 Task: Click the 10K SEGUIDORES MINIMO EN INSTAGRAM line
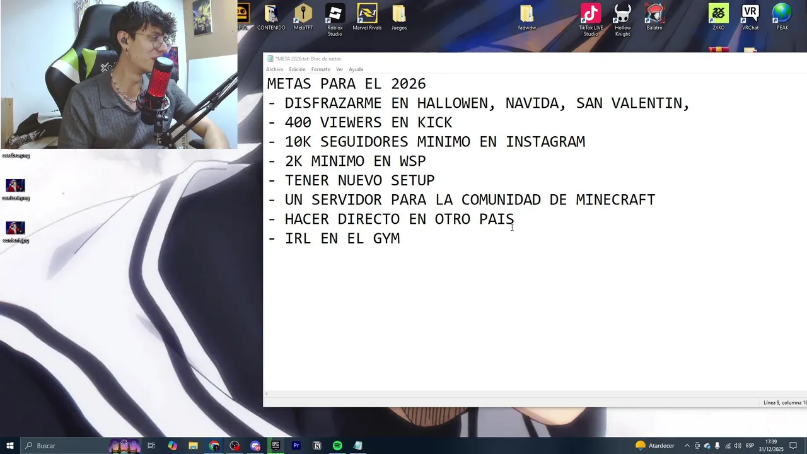coord(426,142)
